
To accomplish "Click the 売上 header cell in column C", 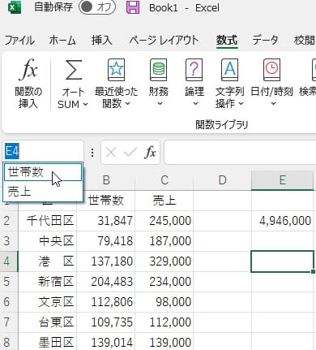I will coord(164,201).
